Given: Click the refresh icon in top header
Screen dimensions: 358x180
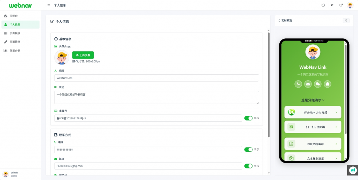Looking at the screenshot, I should point(332,5).
